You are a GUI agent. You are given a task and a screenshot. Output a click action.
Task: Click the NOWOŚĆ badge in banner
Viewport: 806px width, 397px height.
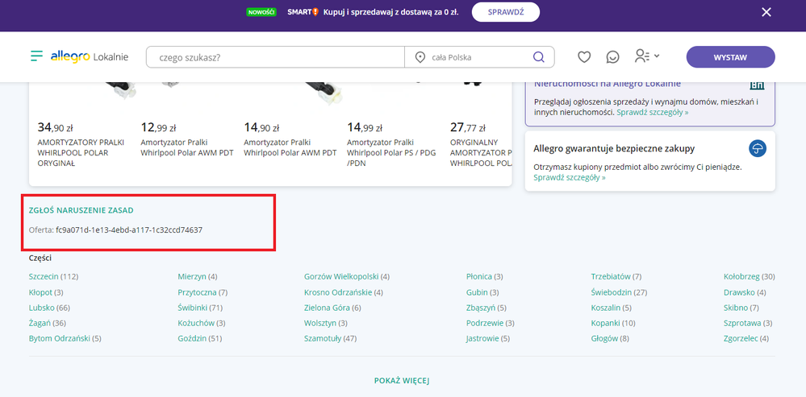(261, 12)
